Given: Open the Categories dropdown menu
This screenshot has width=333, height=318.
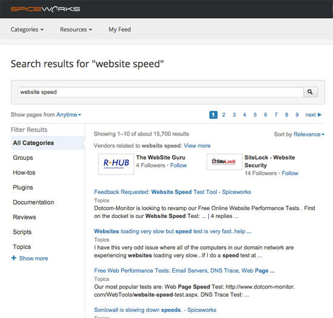Looking at the screenshot, I should 27,29.
